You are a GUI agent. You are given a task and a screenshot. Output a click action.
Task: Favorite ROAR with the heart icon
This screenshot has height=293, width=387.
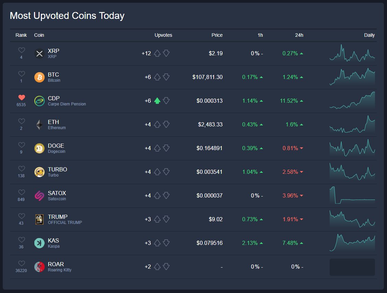(22, 263)
